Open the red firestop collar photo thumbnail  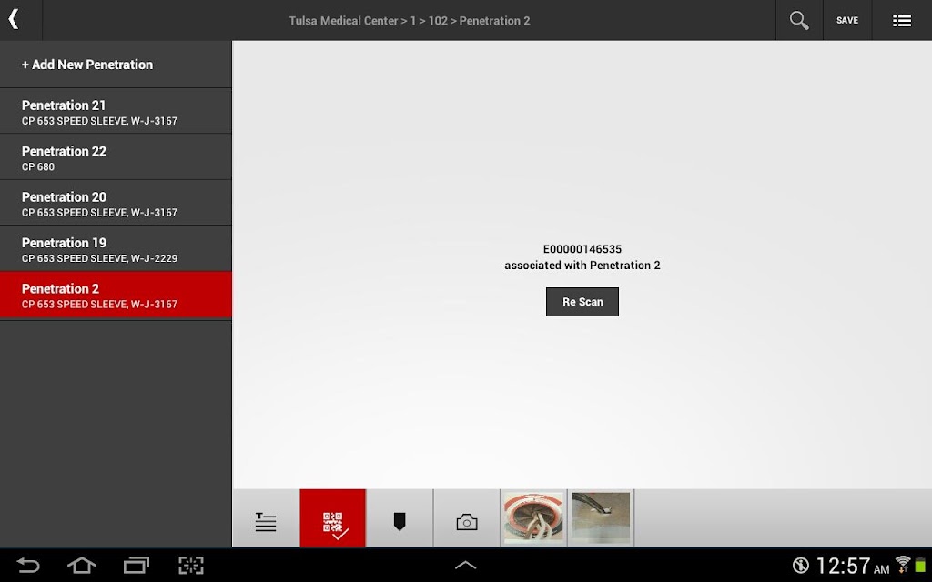[533, 517]
